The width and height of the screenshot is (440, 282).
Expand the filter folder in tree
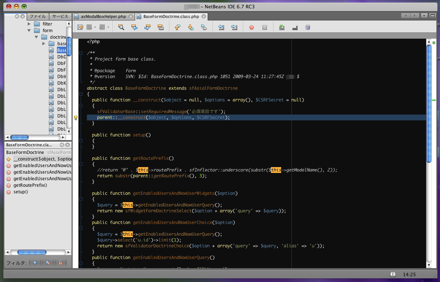coord(29,24)
